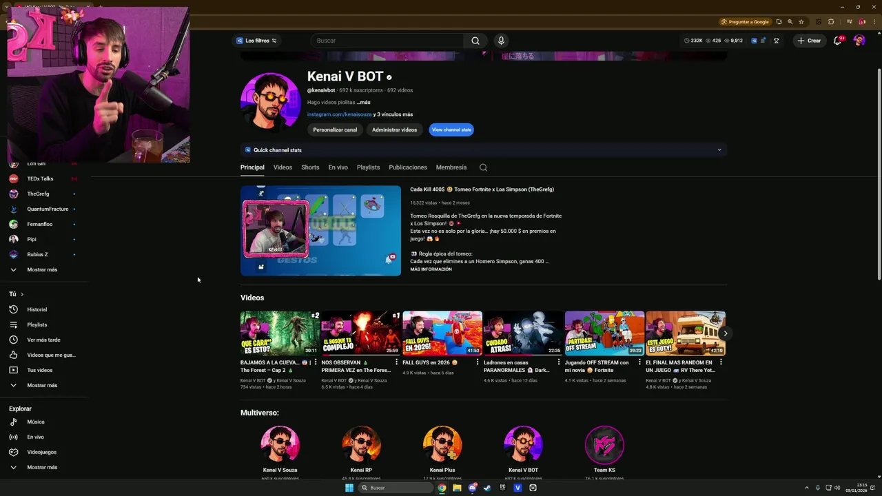Viewport: 882px width, 496px height.
Task: Click Personalizar canal button
Action: point(335,130)
